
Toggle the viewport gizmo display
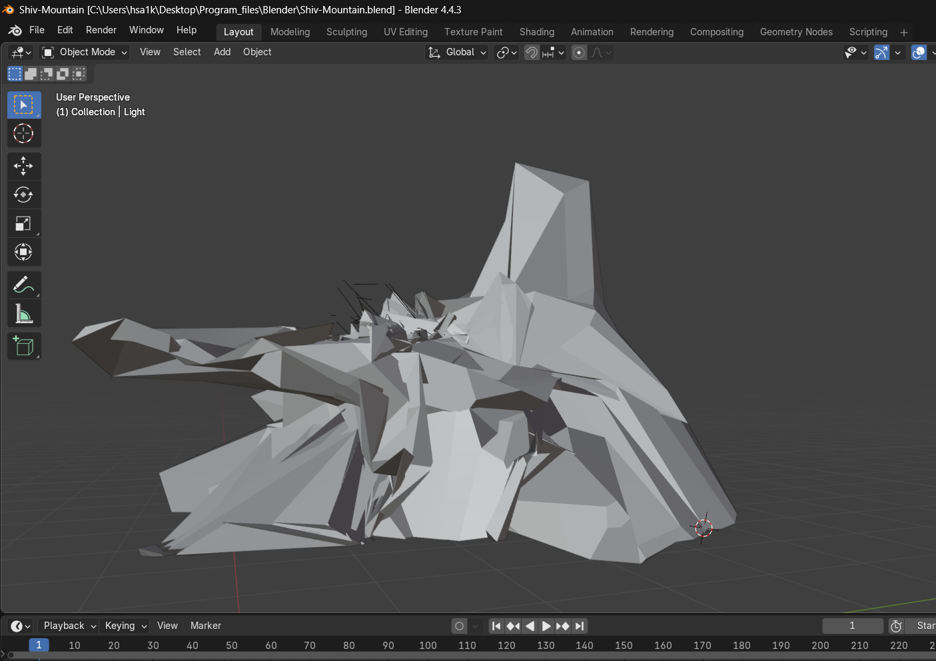tap(881, 53)
